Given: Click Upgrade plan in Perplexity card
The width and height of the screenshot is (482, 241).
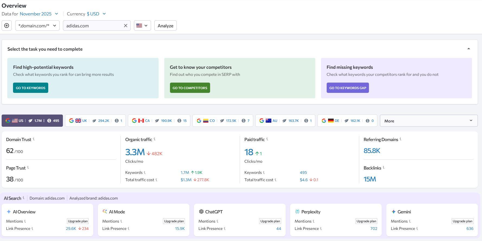Looking at the screenshot, I should coord(366,221).
